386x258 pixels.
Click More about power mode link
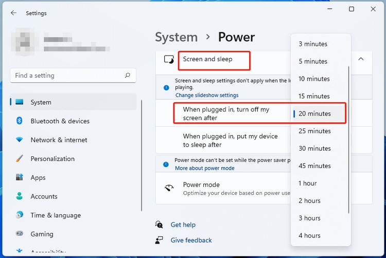[204, 168]
